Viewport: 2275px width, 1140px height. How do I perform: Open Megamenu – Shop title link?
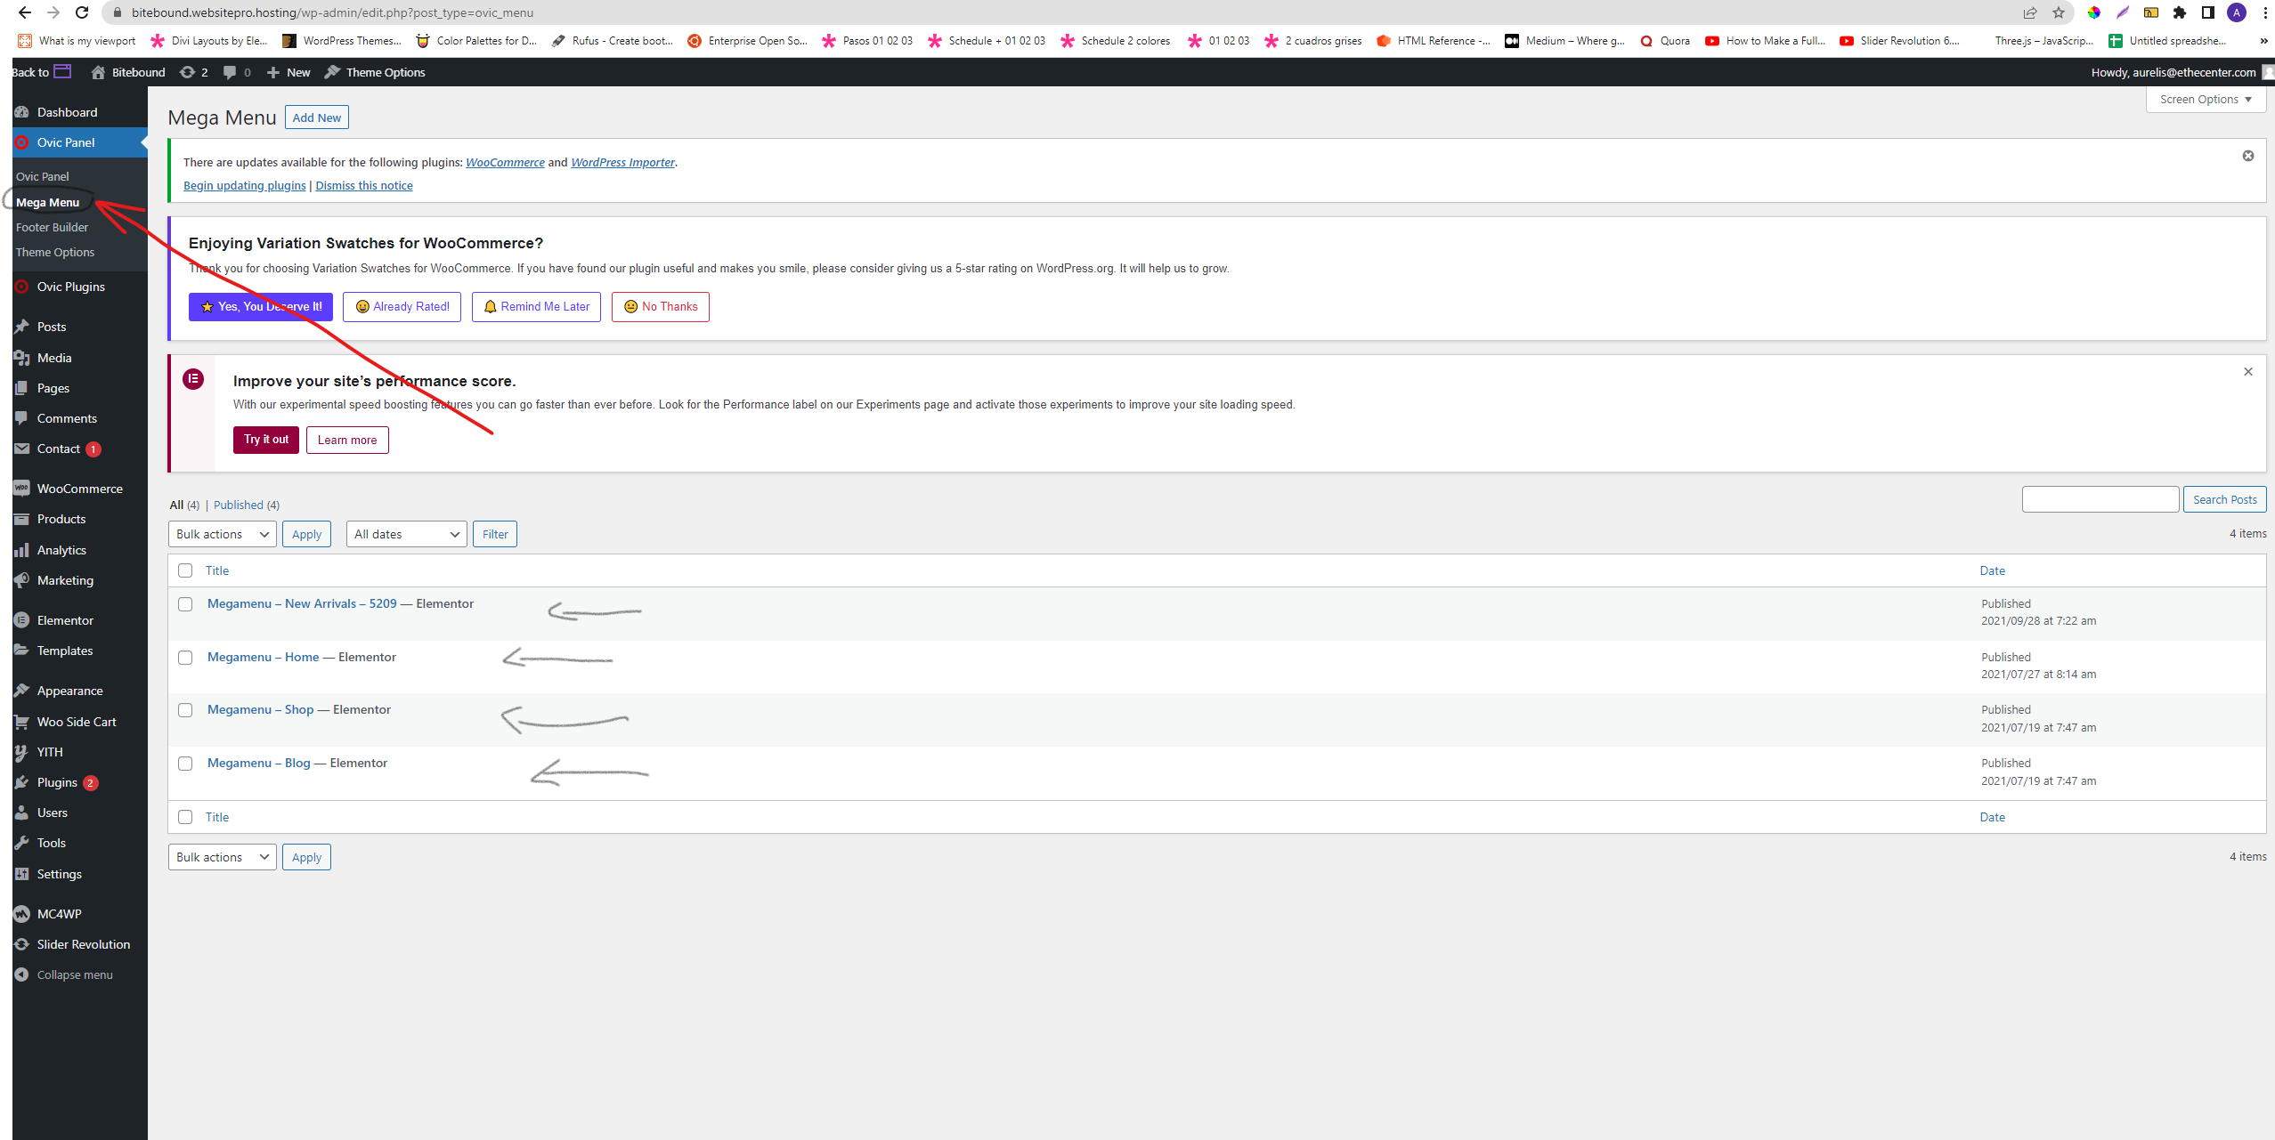260,709
